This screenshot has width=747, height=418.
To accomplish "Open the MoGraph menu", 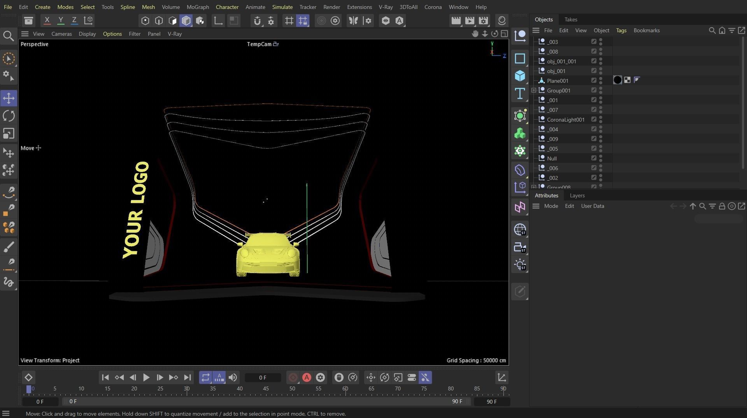I will pos(198,7).
